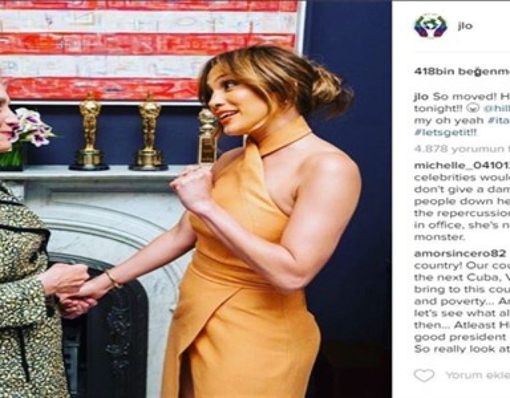Open the jlo username in post header

pyautogui.click(x=465, y=26)
